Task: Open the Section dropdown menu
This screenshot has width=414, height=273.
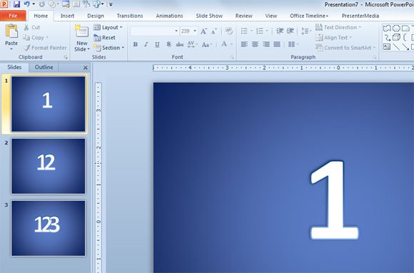Action: (108, 48)
